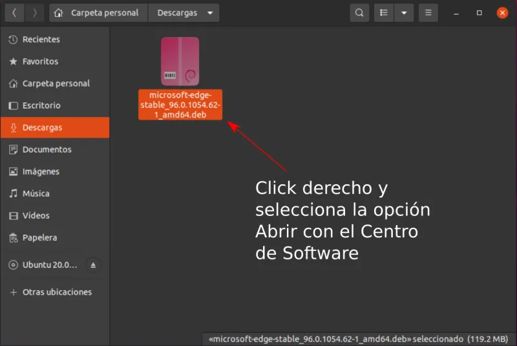Click the Imágenes picture icon

(x=13, y=171)
